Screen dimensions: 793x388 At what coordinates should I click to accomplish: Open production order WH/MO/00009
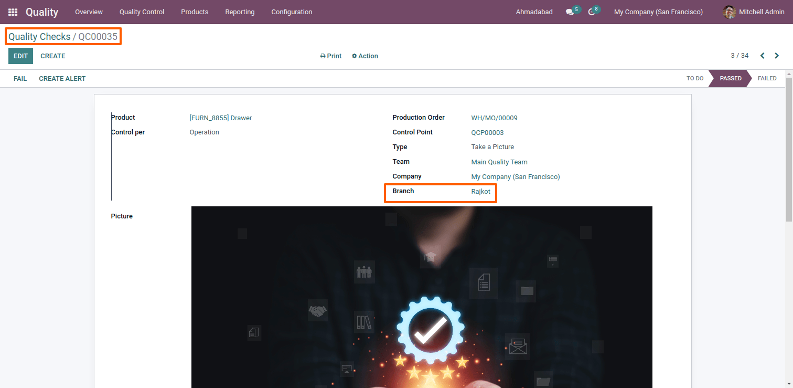click(494, 118)
